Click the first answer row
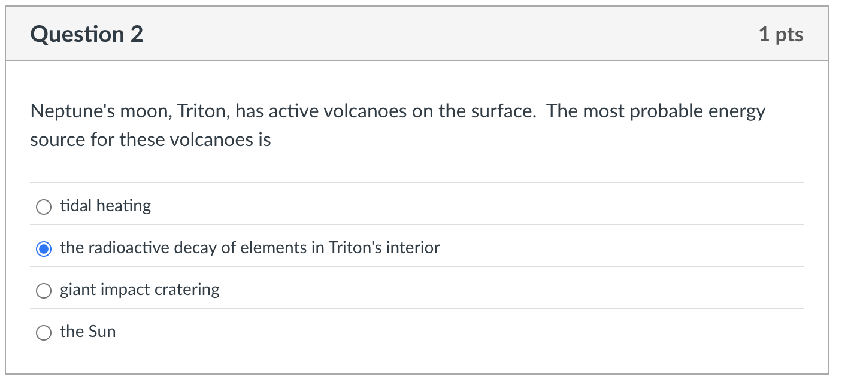Screen dimensions: 860x389 pos(240,206)
